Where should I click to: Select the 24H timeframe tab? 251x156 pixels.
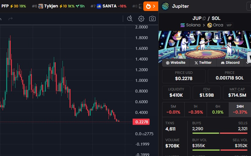240,109
